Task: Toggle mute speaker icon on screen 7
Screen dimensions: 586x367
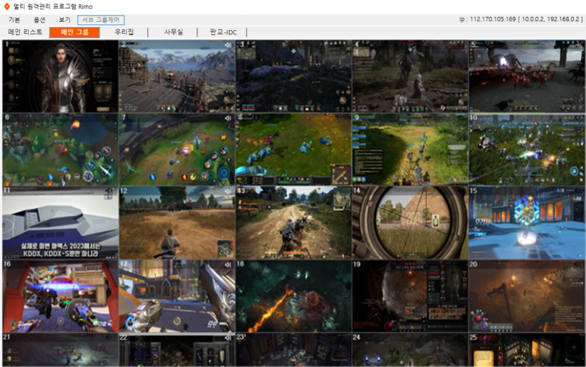Action: (x=227, y=118)
